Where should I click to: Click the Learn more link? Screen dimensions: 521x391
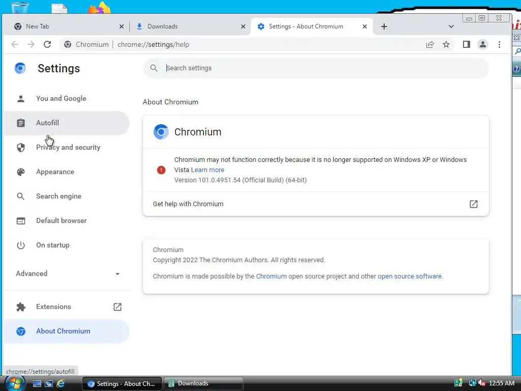coord(208,170)
